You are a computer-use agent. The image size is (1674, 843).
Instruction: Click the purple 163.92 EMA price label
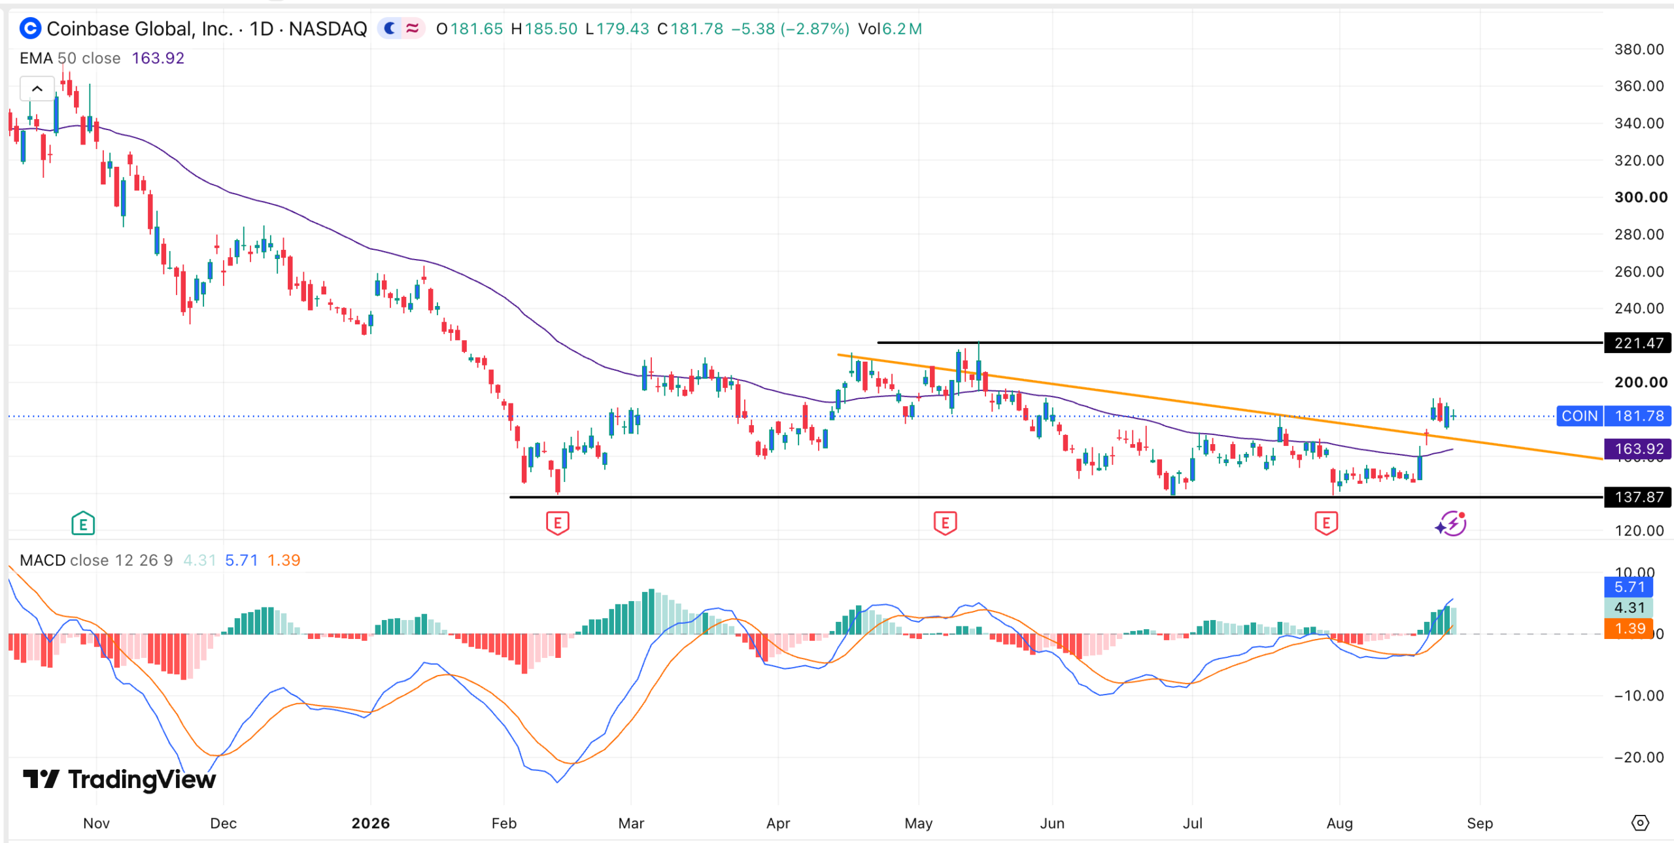pos(1637,449)
